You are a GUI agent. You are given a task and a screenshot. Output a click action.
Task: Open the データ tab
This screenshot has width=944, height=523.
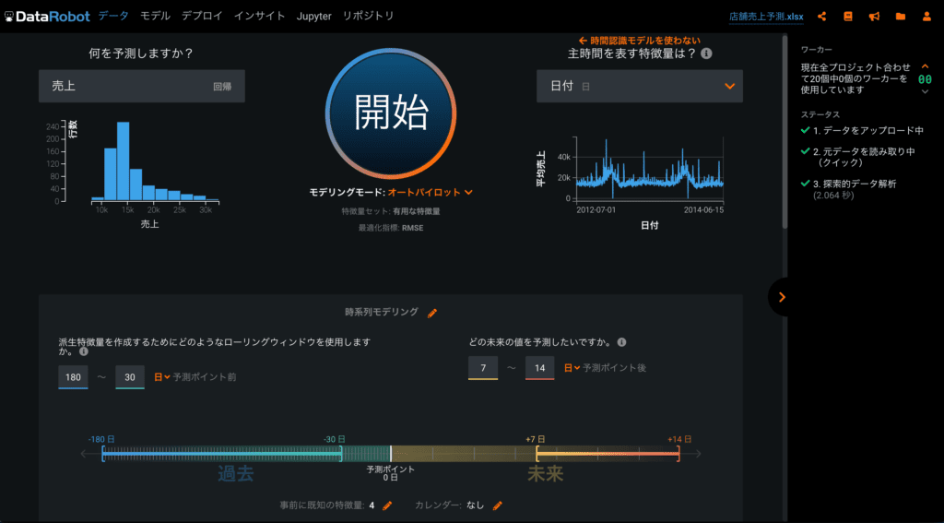[x=113, y=16]
